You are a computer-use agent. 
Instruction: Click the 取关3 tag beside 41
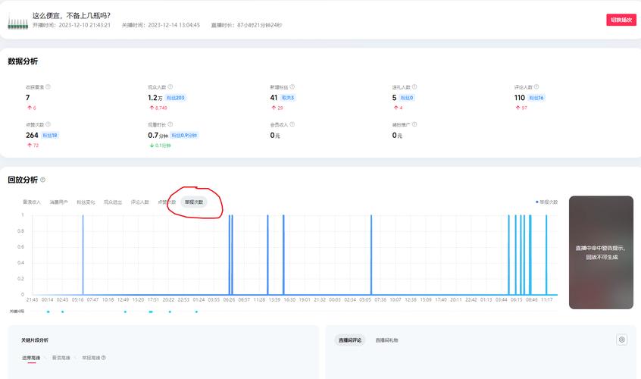pos(288,98)
